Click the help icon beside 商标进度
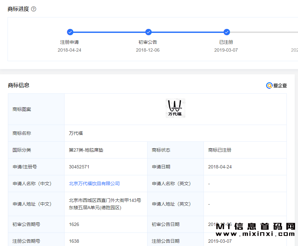Viewport: 298px width, 246px height. point(34,9)
